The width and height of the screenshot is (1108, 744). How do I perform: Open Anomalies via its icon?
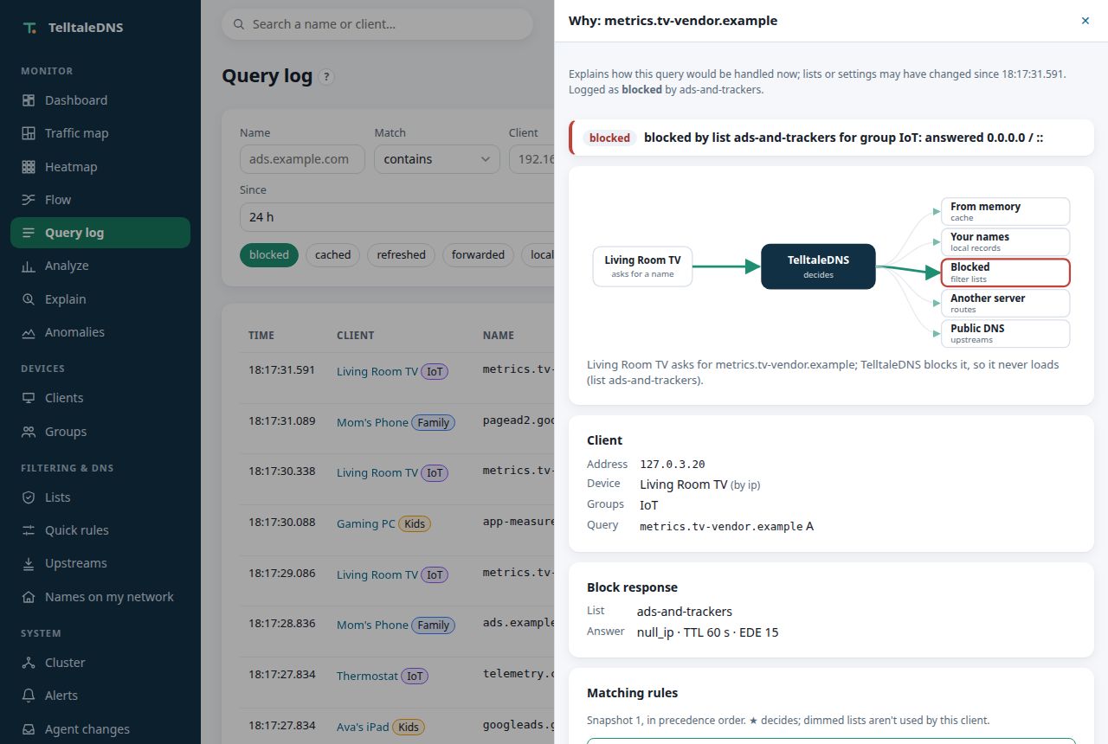point(29,332)
